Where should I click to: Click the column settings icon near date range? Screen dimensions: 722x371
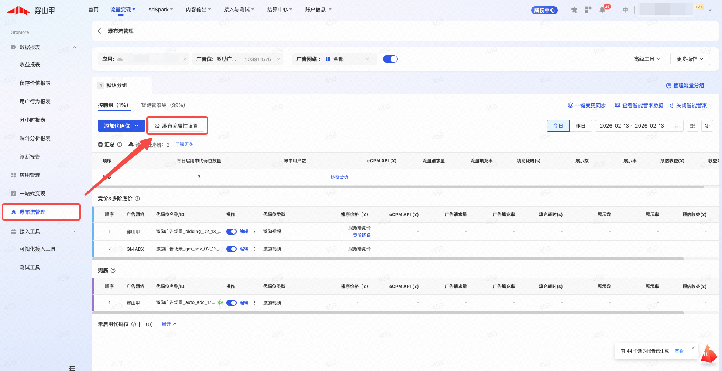pyautogui.click(x=692, y=126)
